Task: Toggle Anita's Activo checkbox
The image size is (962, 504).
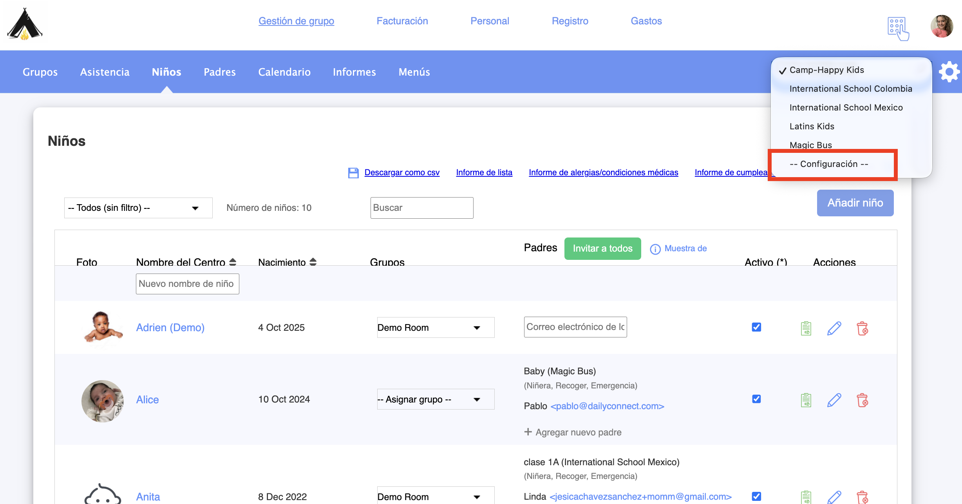Action: 756,496
